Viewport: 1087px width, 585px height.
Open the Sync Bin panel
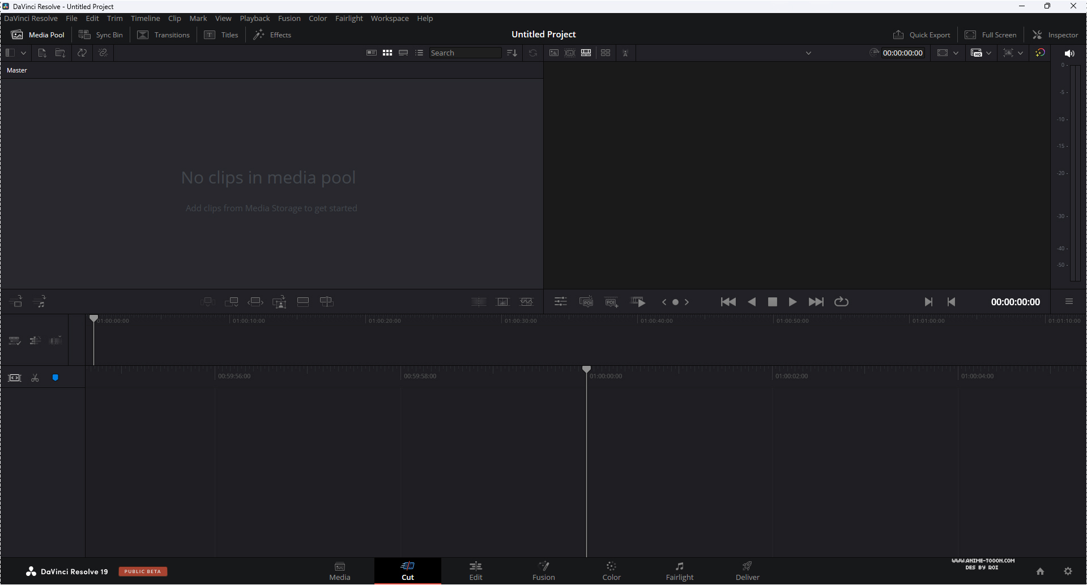(x=101, y=35)
